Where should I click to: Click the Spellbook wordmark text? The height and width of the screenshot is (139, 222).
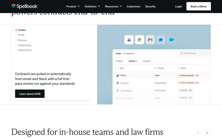click(27, 6)
